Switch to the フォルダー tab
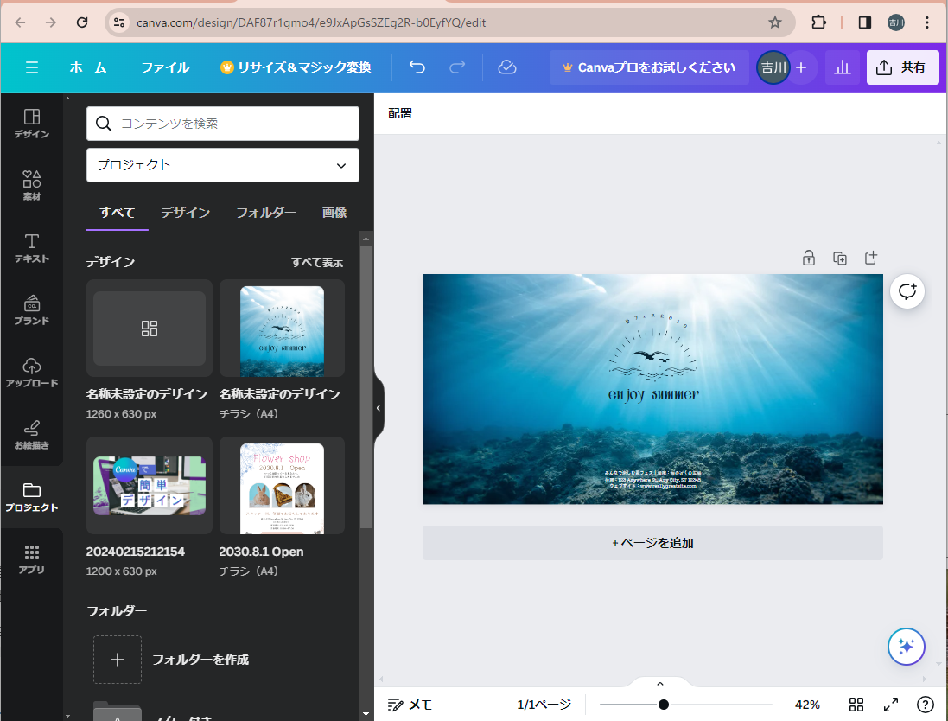948x721 pixels. click(266, 213)
